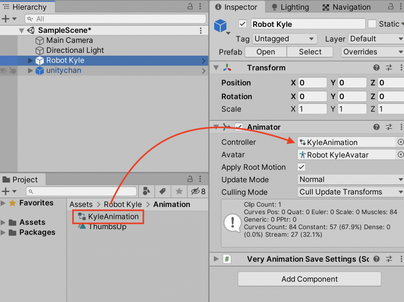This screenshot has height=302, width=404.
Task: Expand Very Animation Save Settings component
Action: [216, 259]
